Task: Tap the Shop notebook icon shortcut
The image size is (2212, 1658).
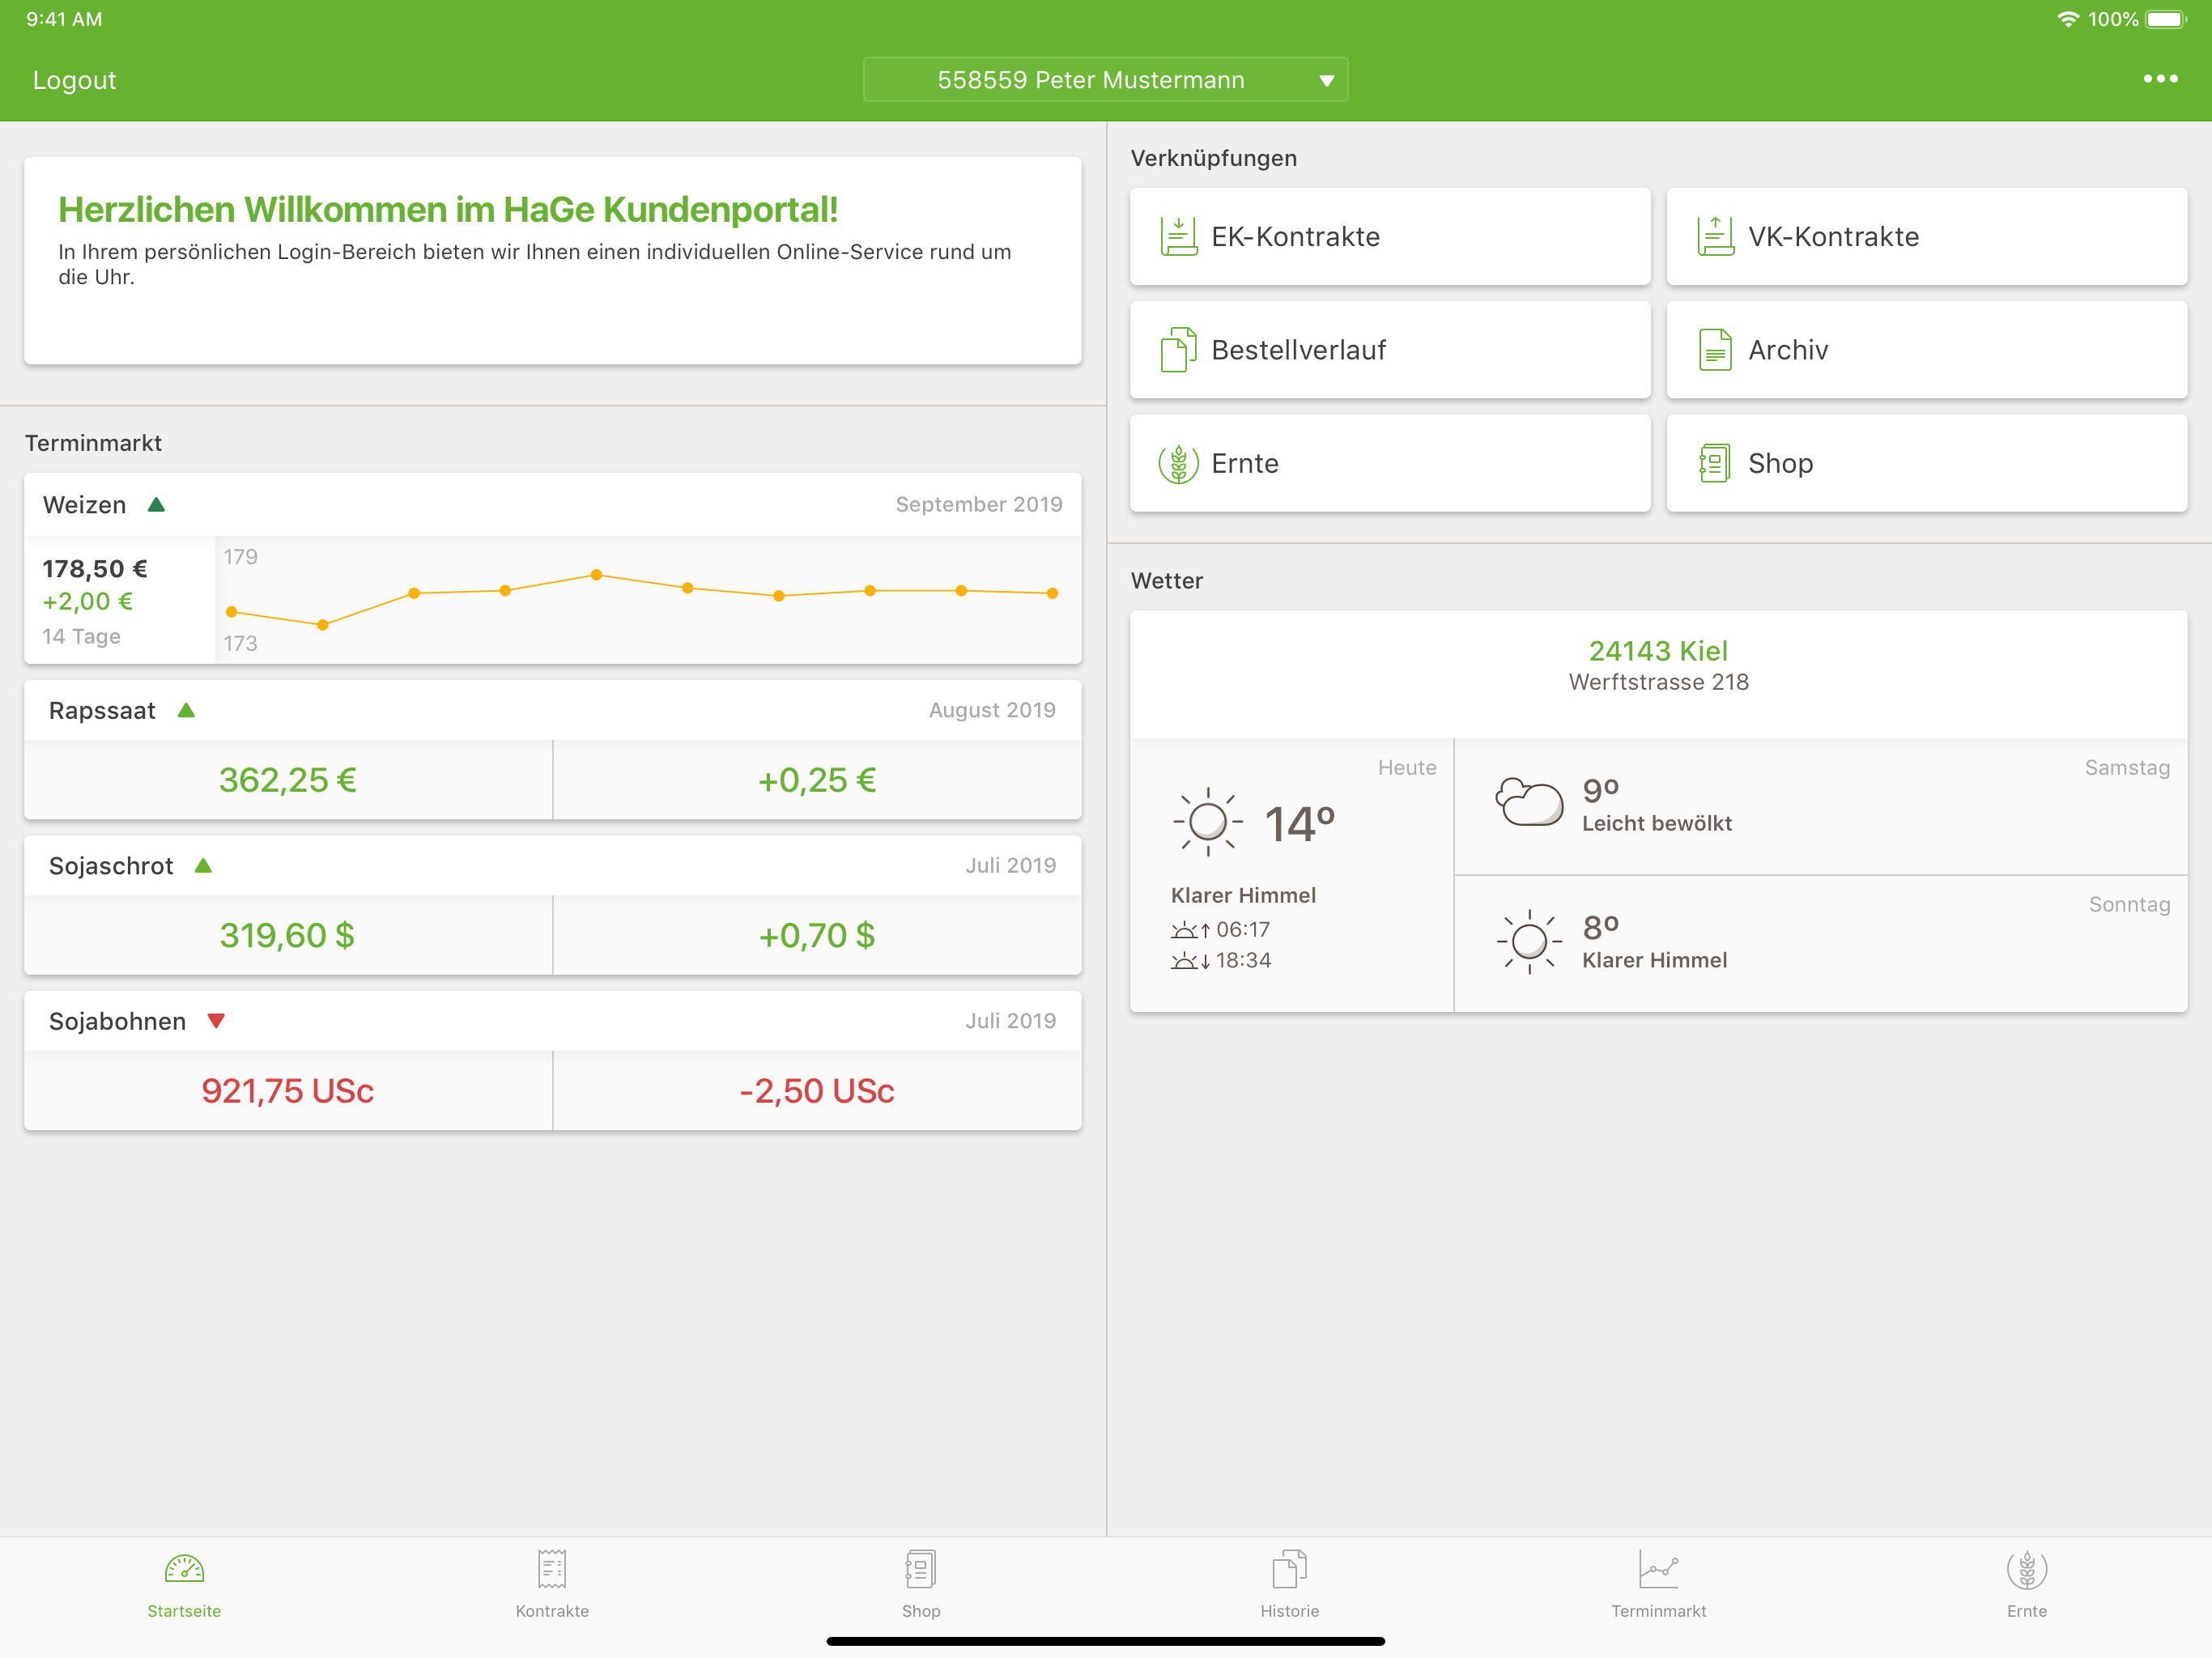Action: tap(1715, 464)
